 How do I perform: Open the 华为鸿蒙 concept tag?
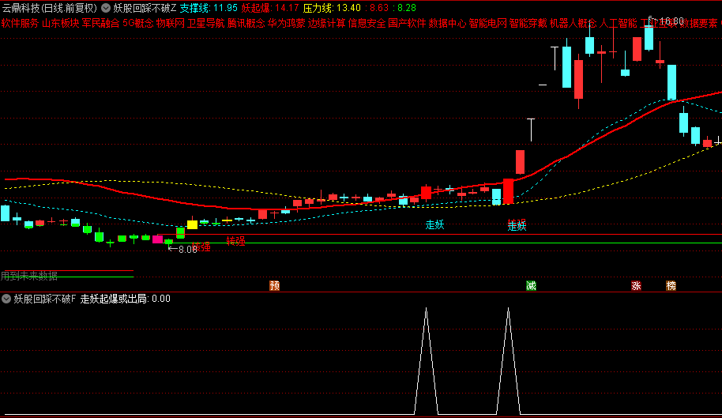pos(287,23)
